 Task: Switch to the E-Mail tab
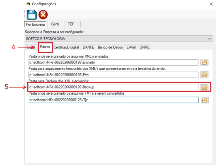click(131, 47)
